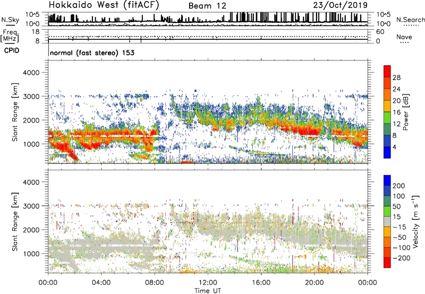Click the "Power [dB]" colorbar title
The width and height of the screenshot is (425, 294).
(x=405, y=112)
